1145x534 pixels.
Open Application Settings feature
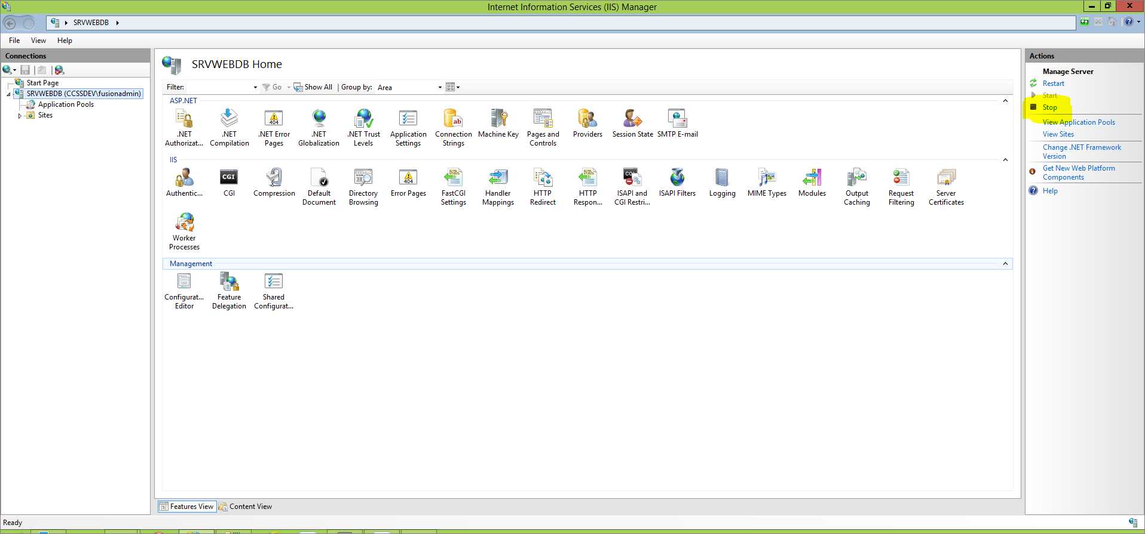pos(408,128)
